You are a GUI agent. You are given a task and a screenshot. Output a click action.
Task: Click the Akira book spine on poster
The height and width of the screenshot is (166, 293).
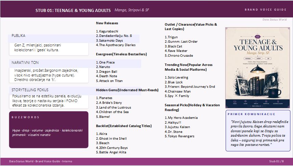point(251,87)
